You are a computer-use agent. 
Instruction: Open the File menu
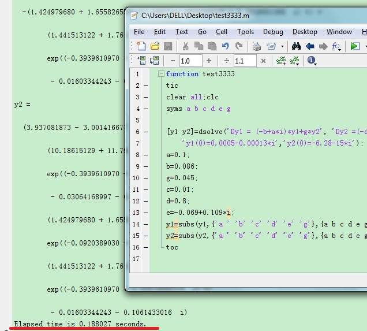pos(139,32)
